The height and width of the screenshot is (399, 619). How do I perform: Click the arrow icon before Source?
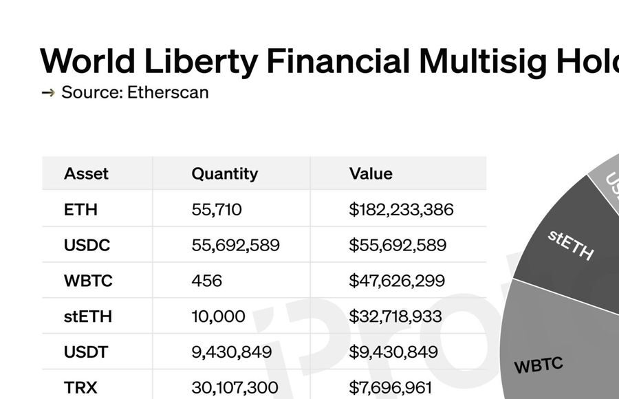[x=47, y=92]
